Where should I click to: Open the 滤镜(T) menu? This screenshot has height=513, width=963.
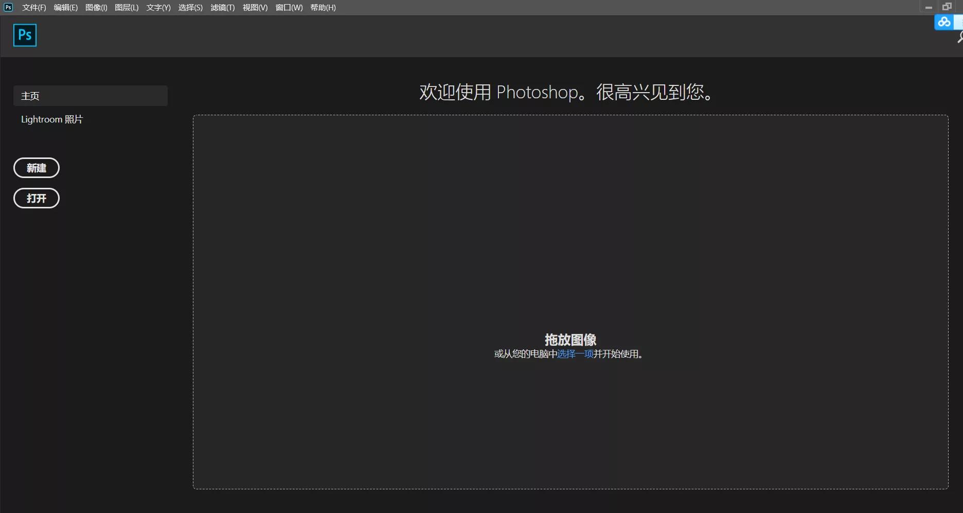[223, 8]
